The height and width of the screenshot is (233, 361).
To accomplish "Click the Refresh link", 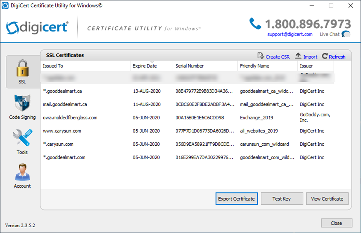I will pyautogui.click(x=337, y=57).
